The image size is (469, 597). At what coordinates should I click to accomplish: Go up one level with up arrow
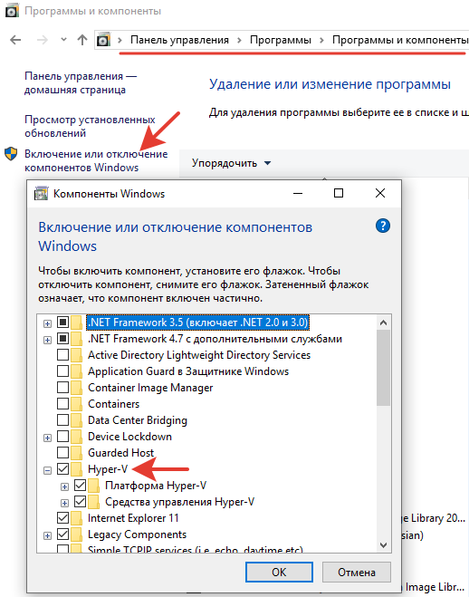click(x=82, y=40)
